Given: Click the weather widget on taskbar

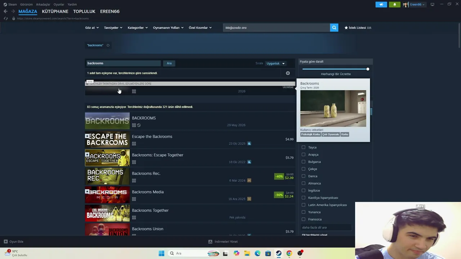Looking at the screenshot, I should [16, 253].
